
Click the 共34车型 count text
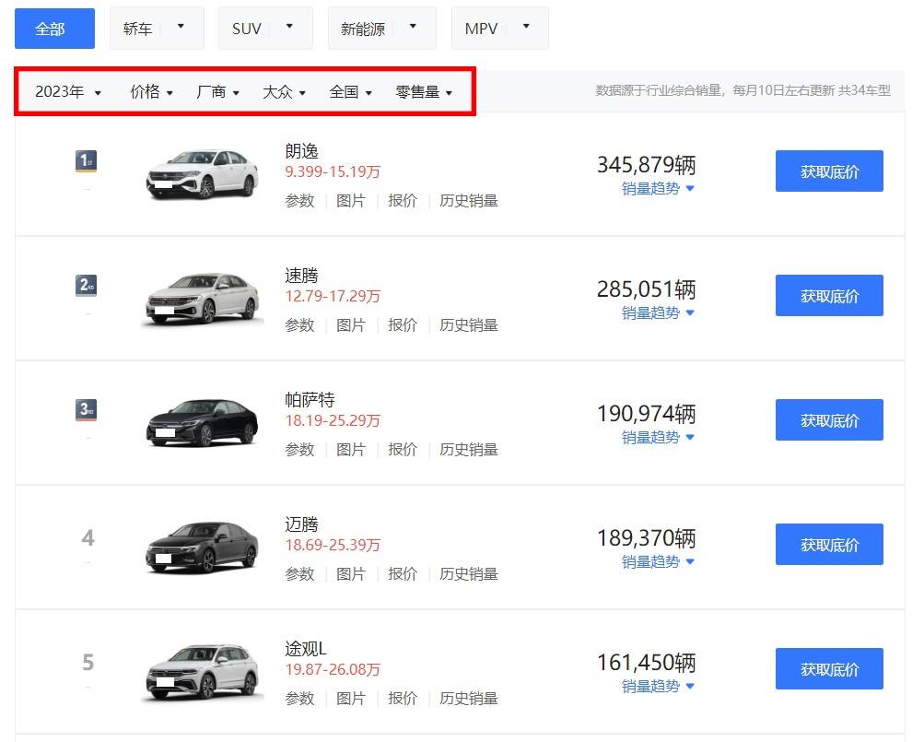pos(864,90)
